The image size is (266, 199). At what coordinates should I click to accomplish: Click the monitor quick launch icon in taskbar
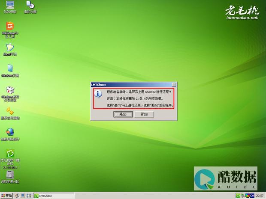coord(23,196)
